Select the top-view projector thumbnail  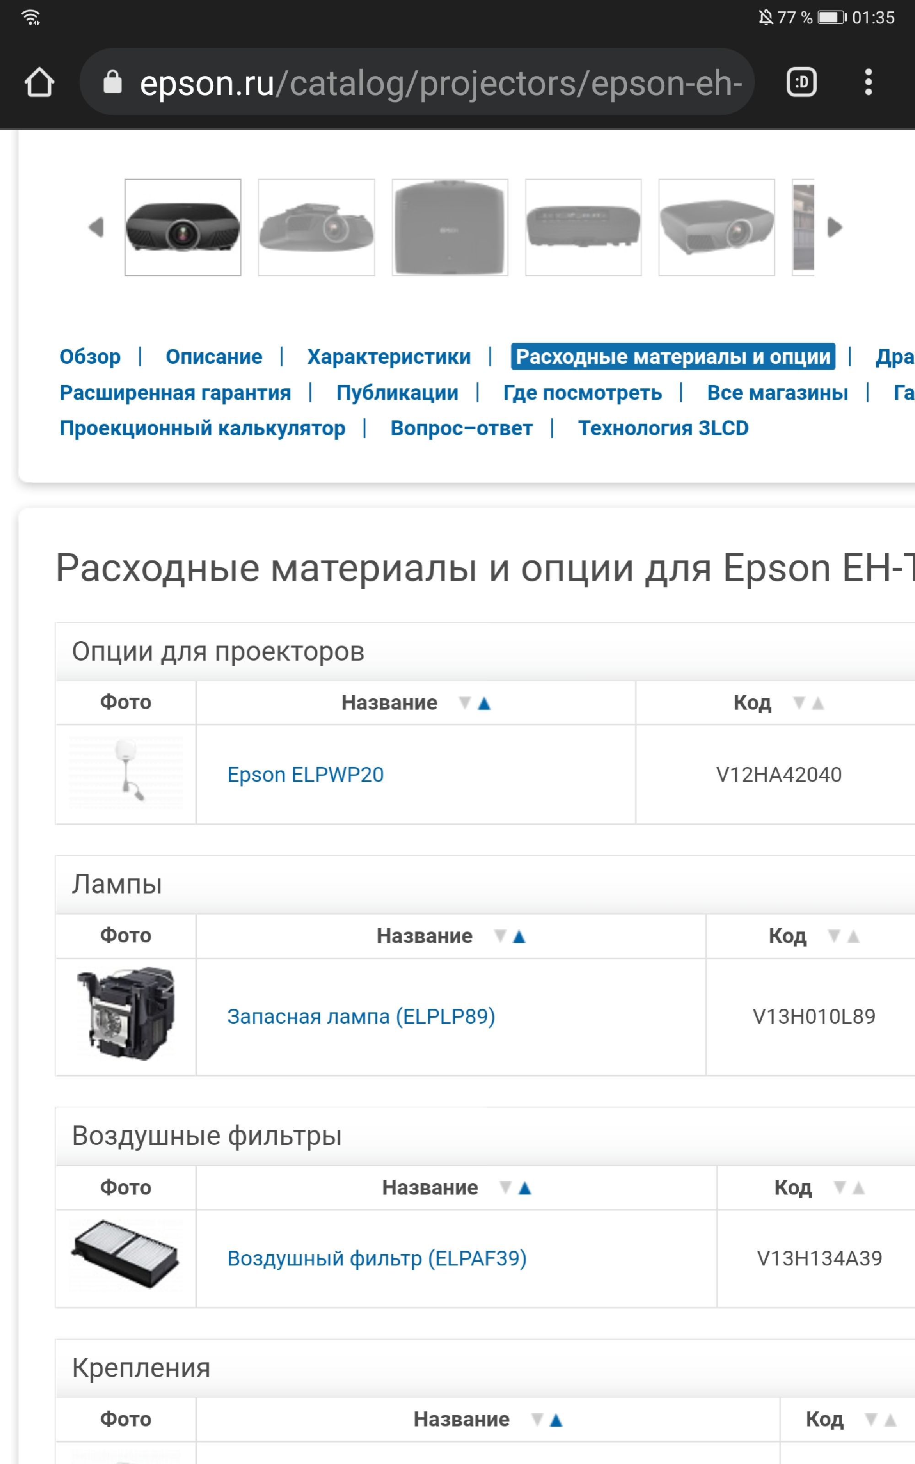450,227
